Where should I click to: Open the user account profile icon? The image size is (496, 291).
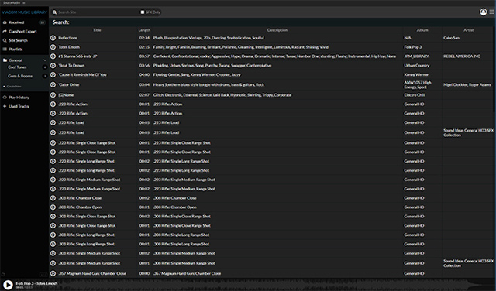(483, 12)
